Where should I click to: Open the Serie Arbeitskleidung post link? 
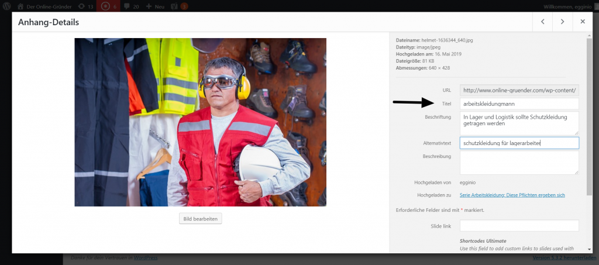click(512, 195)
